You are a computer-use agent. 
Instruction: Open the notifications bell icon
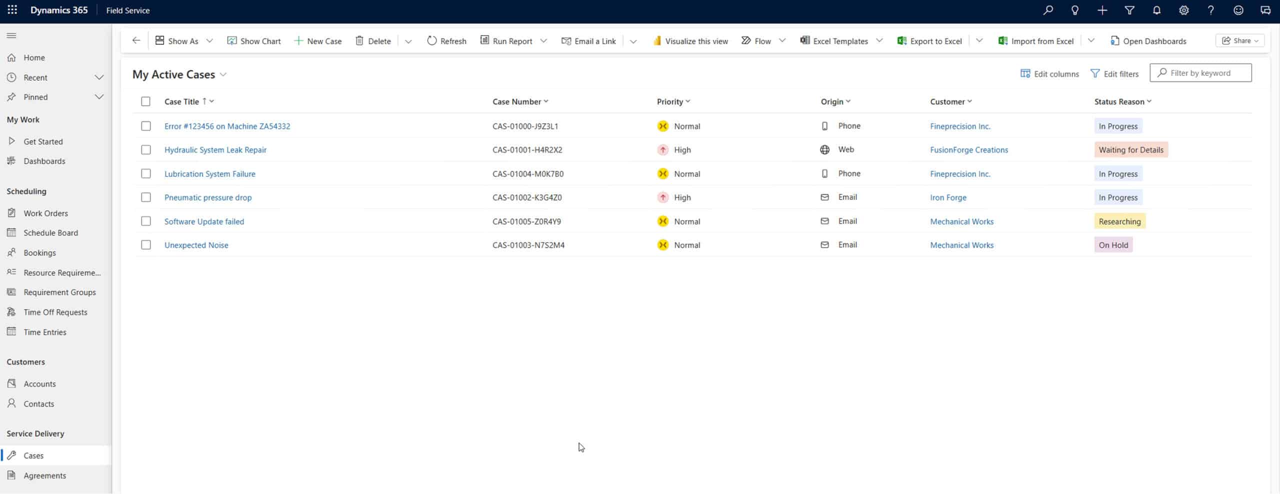(1156, 10)
